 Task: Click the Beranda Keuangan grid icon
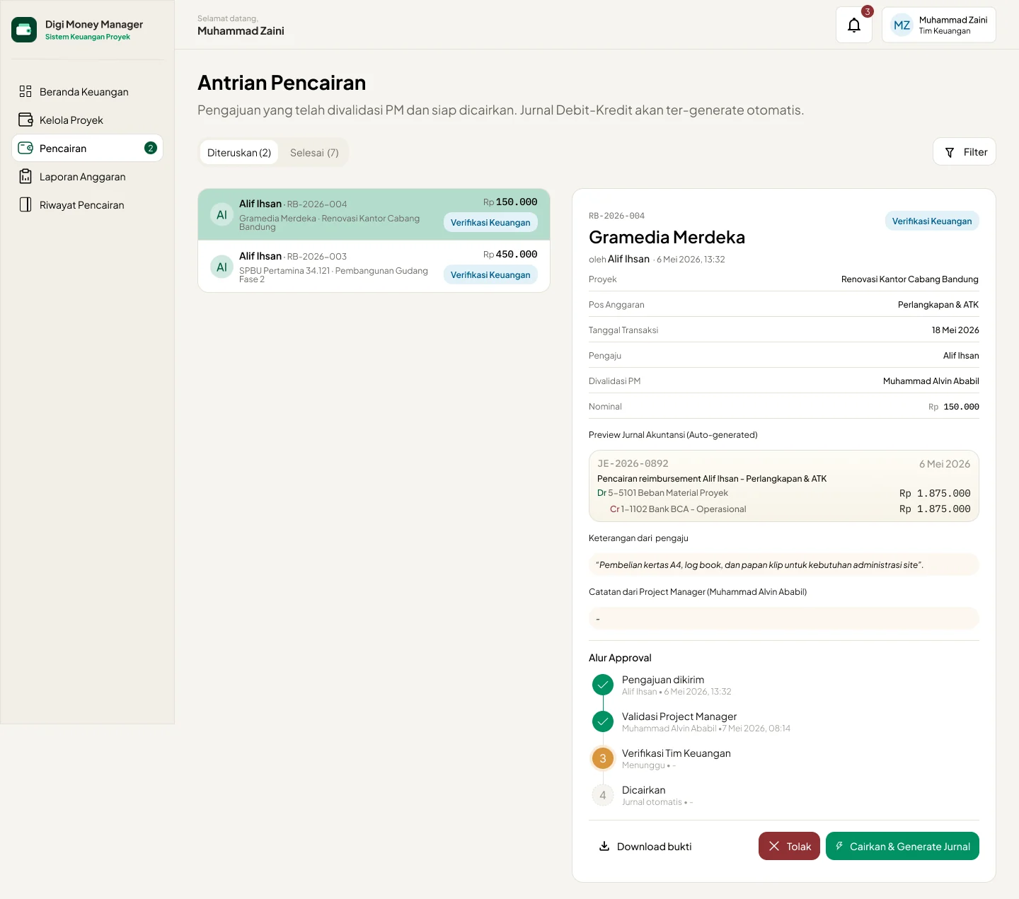point(25,91)
